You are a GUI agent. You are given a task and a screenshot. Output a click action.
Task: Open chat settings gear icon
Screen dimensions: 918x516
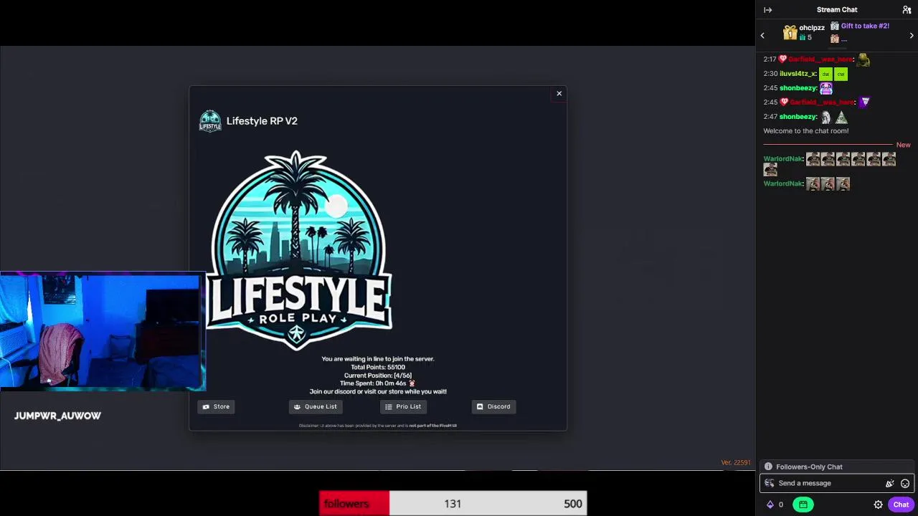tap(878, 505)
